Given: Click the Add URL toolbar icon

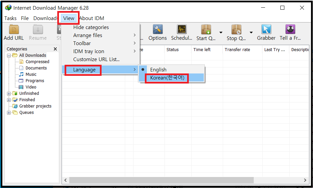Looking at the screenshot, I should pos(14,29).
